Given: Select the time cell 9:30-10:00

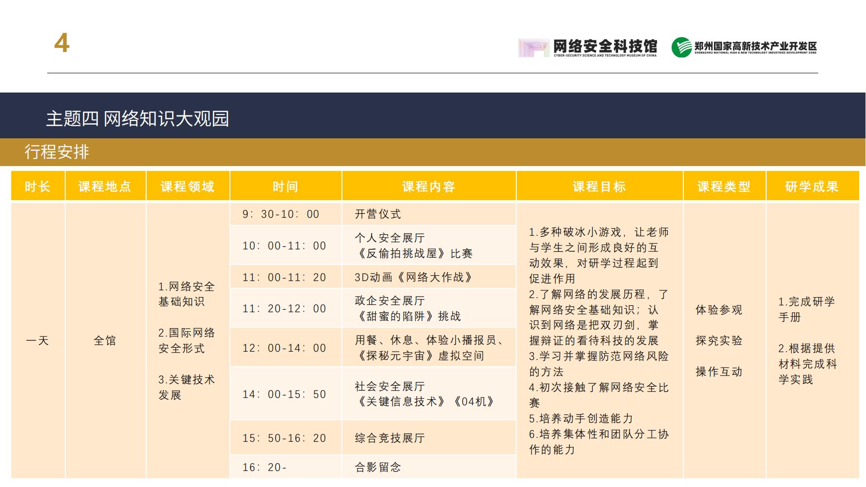Looking at the screenshot, I should (x=285, y=214).
